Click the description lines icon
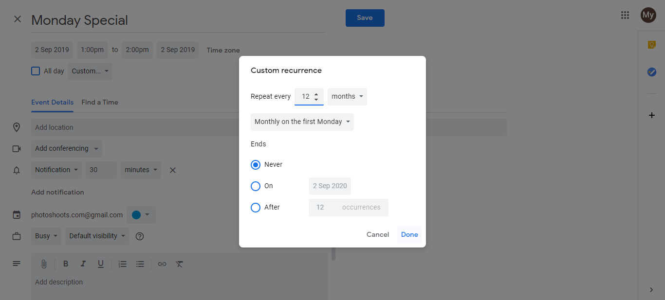Viewport: 665px width, 300px height. point(17,264)
